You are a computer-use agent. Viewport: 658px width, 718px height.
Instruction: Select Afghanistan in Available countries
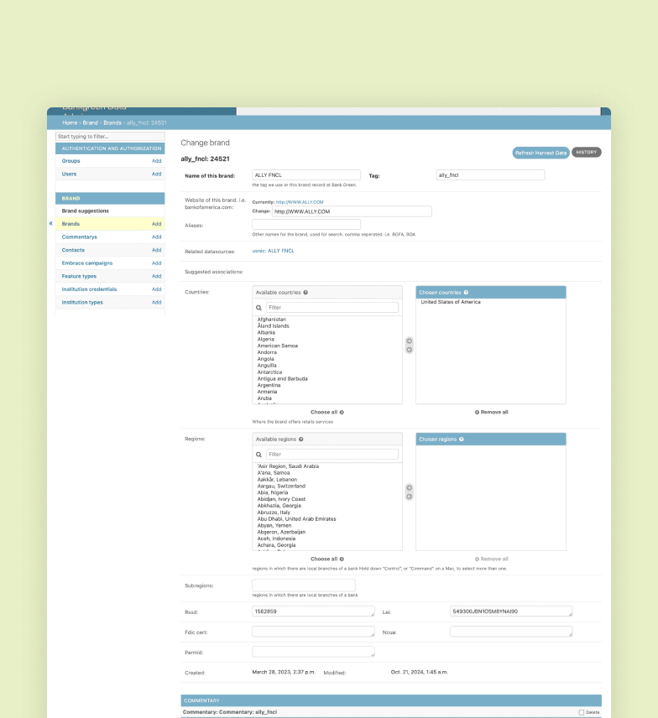pyautogui.click(x=272, y=320)
